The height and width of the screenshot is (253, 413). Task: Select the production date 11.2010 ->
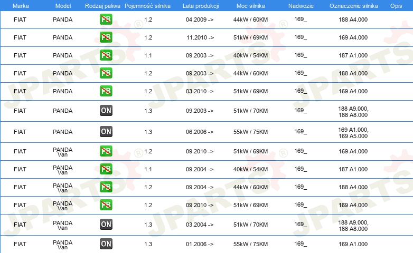pos(200,37)
